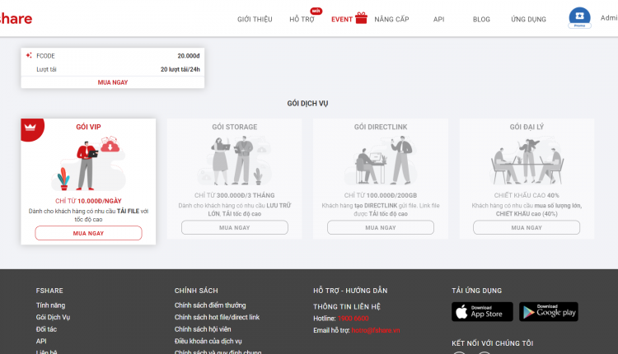Open API menu item in header
Image resolution: width=618 pixels, height=354 pixels.
(438, 19)
